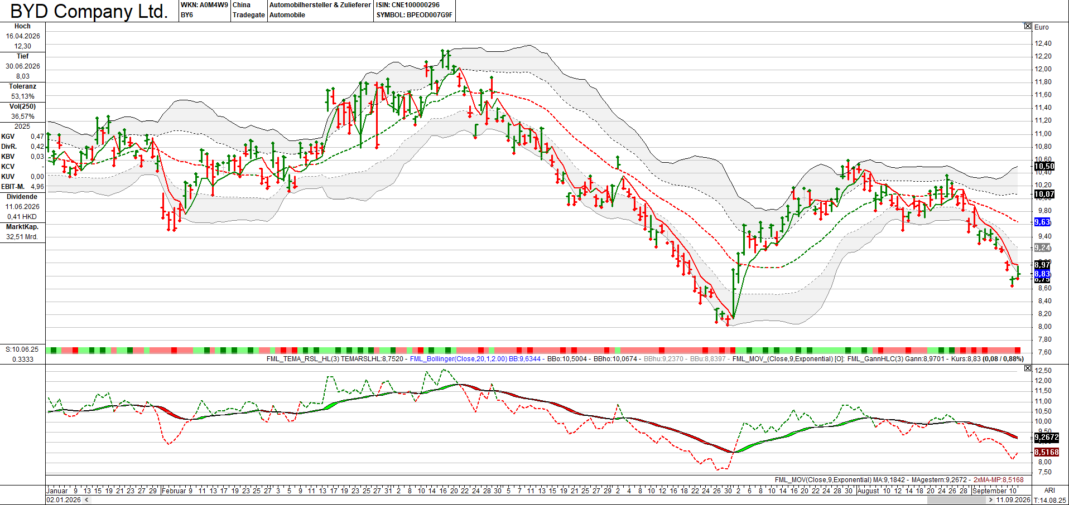Screen dimensions: 1069x505
Task: Click the black 10,07 price axis marker
Action: point(1044,195)
